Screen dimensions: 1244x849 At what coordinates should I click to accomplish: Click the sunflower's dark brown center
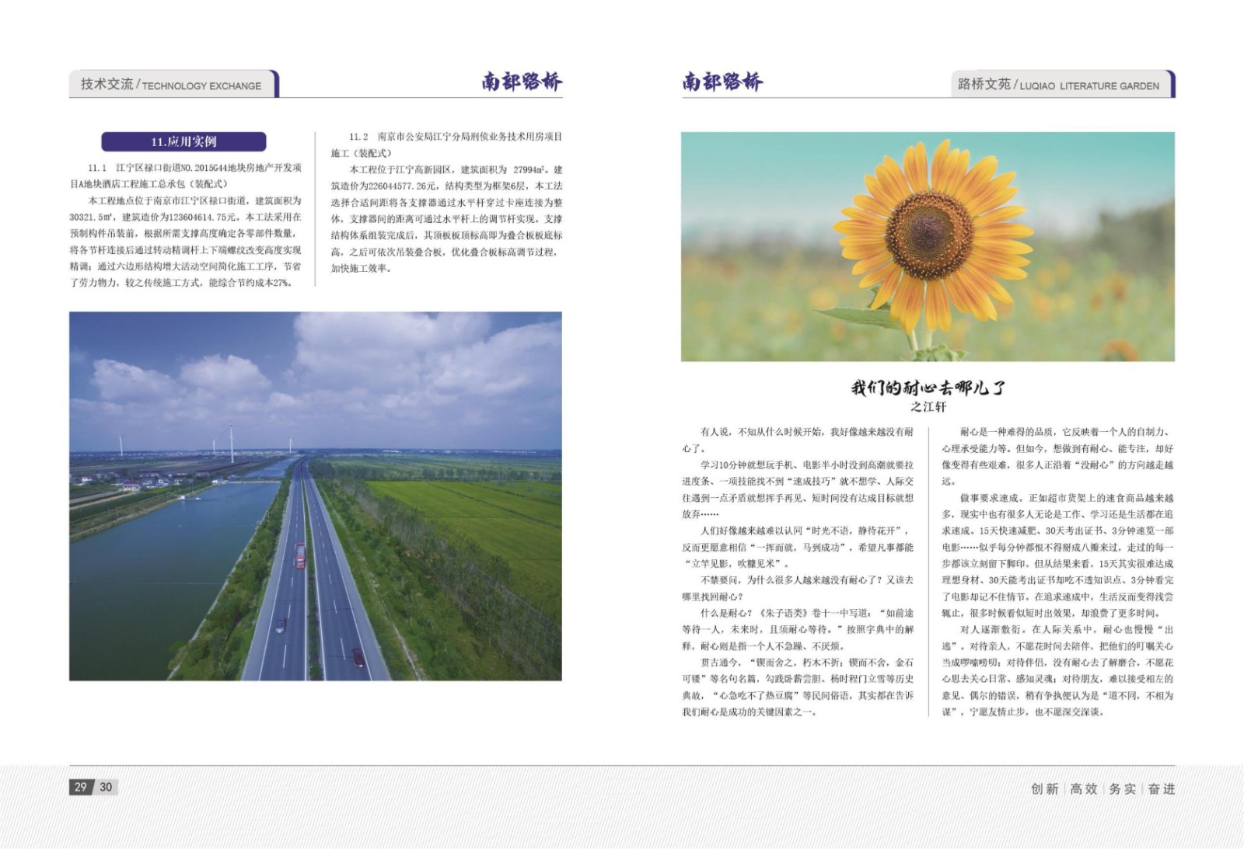(929, 233)
